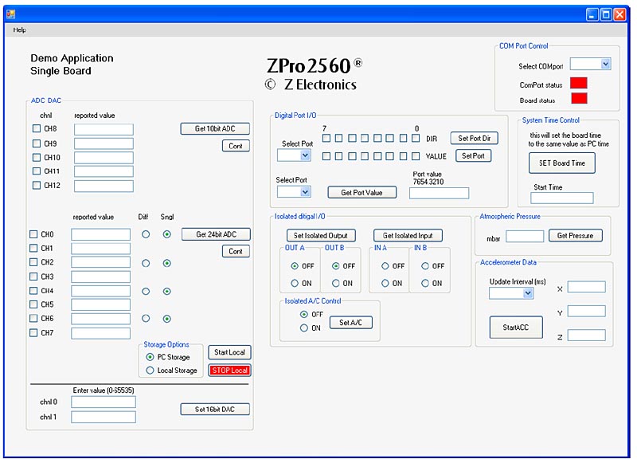Focus the CH11 reported value field
Viewport: 637px width, 463px height.
(x=104, y=171)
